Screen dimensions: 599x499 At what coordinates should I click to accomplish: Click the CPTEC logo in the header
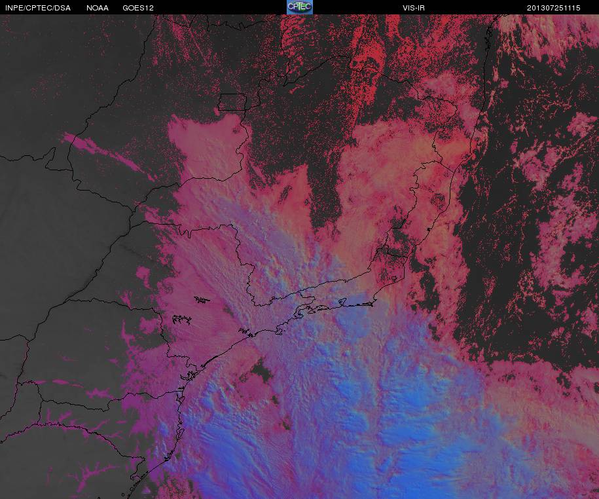click(x=300, y=7)
